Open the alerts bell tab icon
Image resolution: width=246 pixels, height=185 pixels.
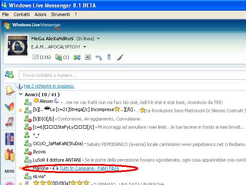[x=10, y=90]
